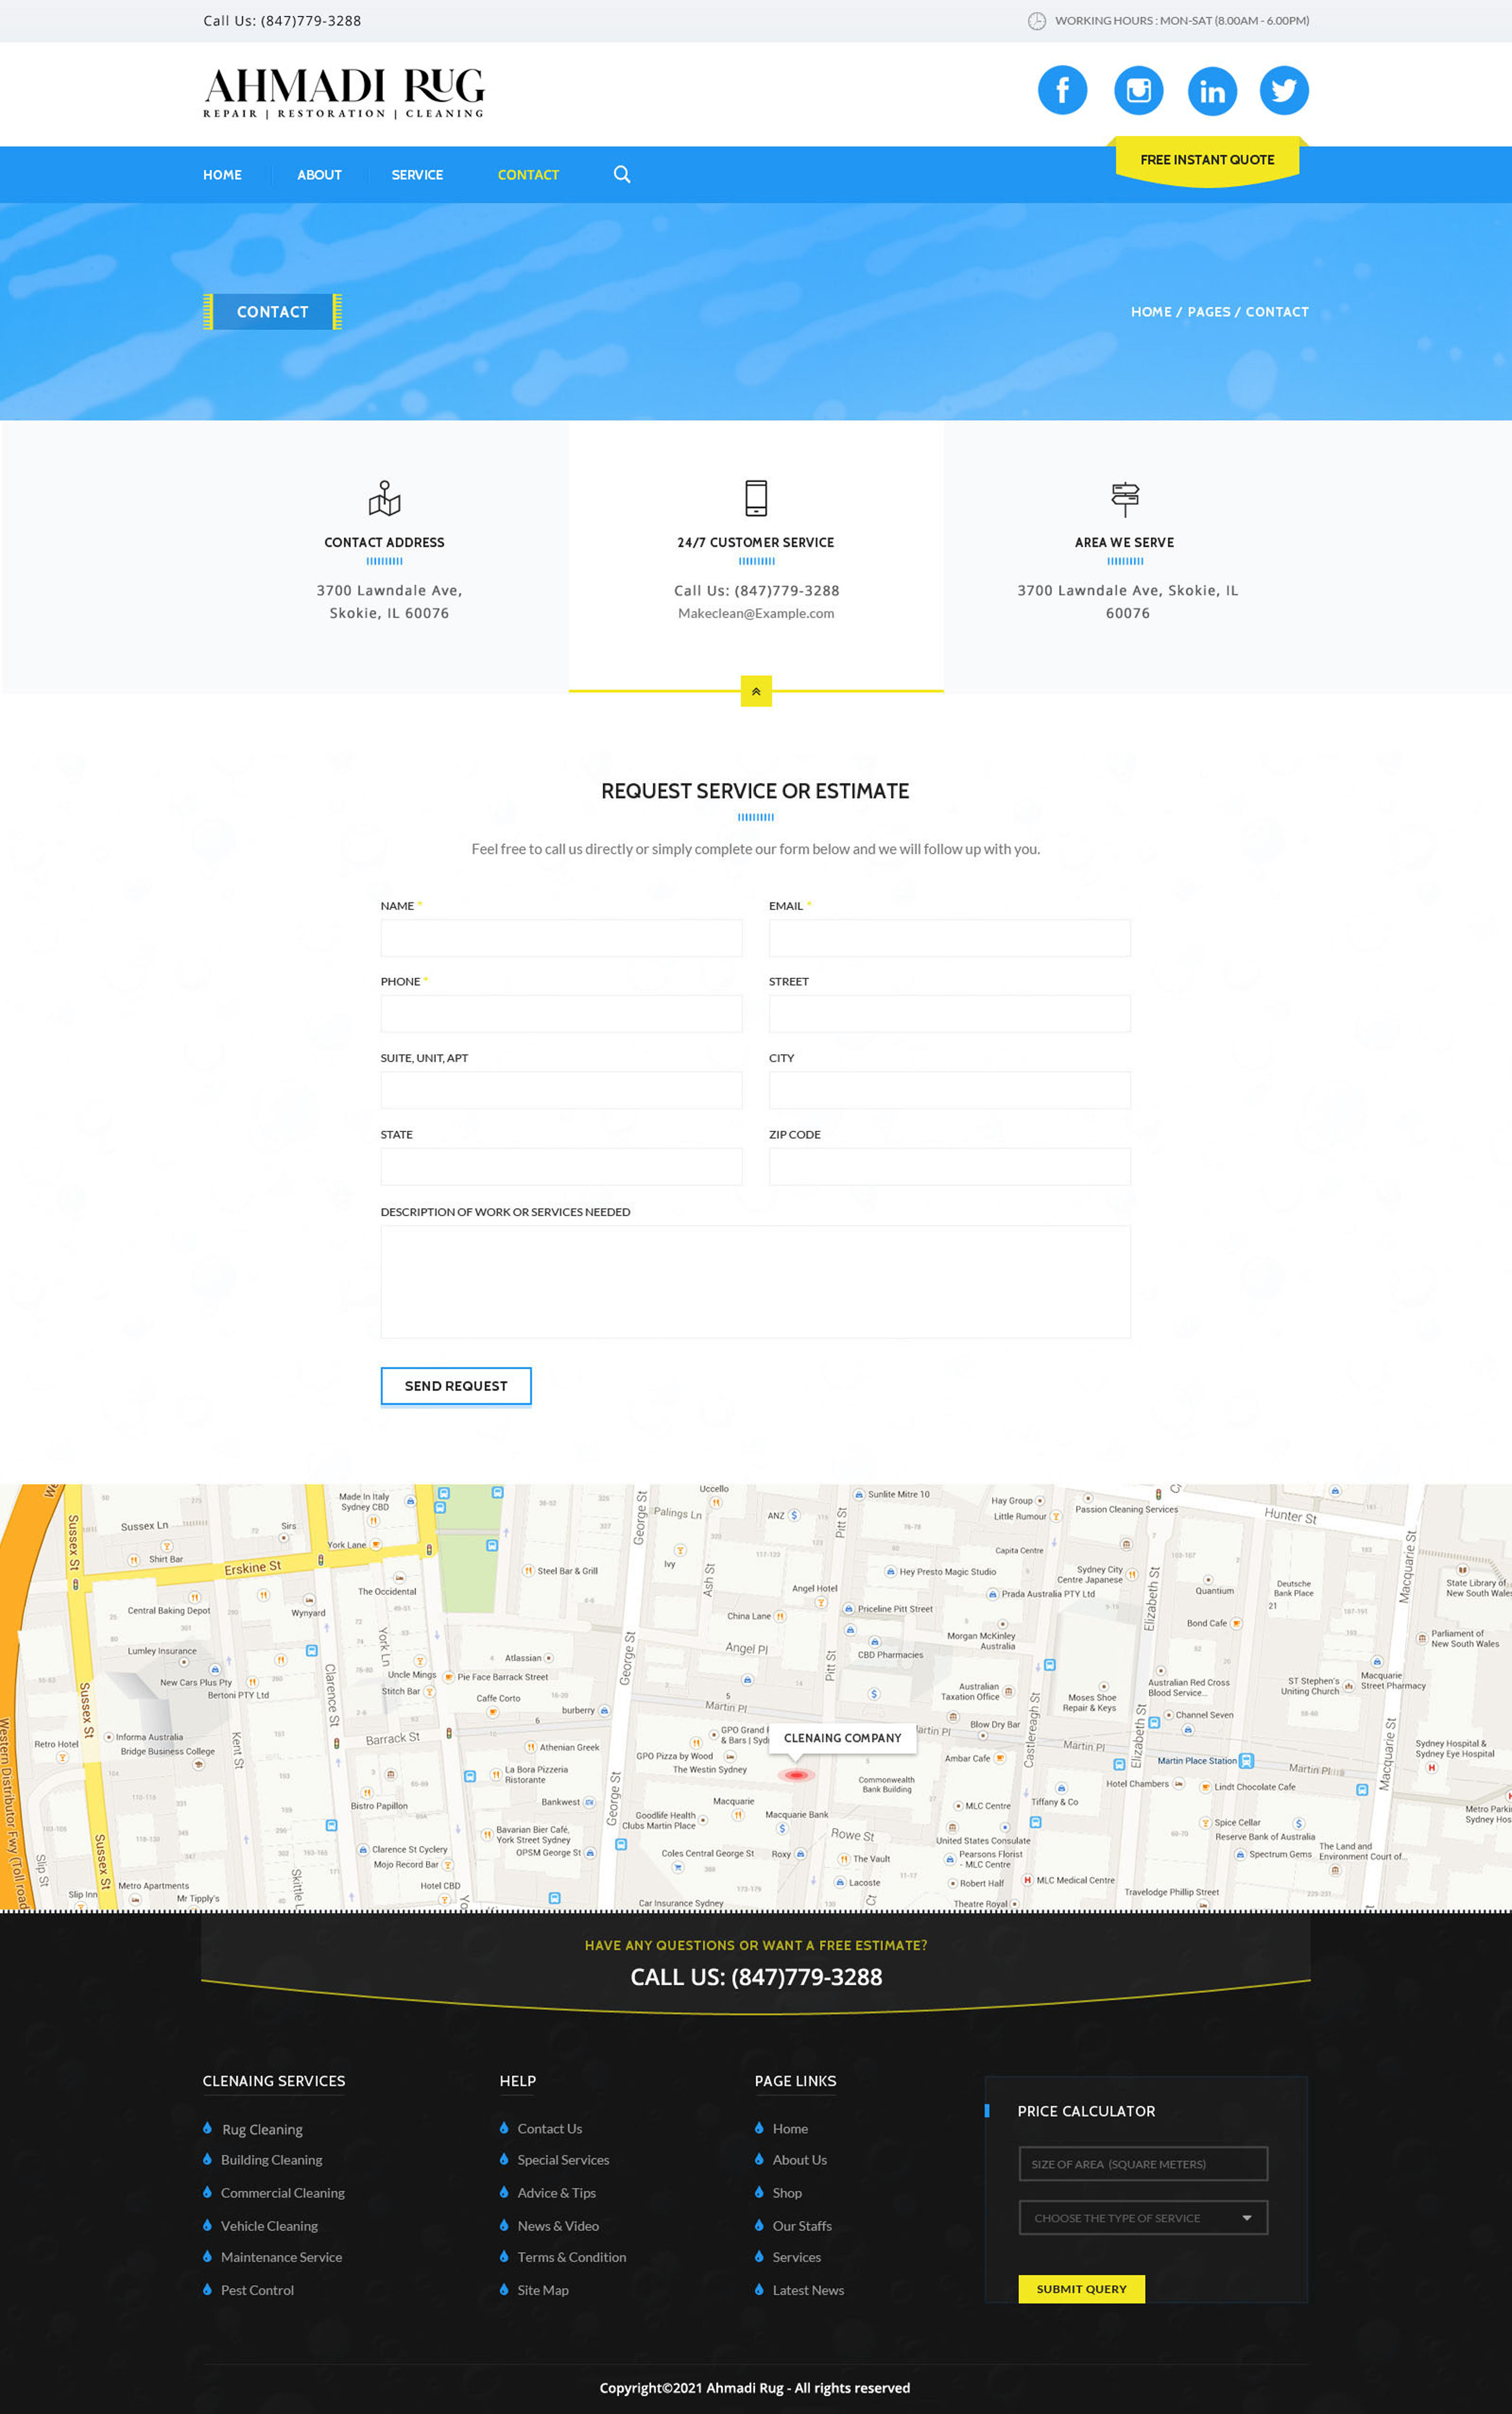Switch to the ABOUT navigation item

pos(319,174)
